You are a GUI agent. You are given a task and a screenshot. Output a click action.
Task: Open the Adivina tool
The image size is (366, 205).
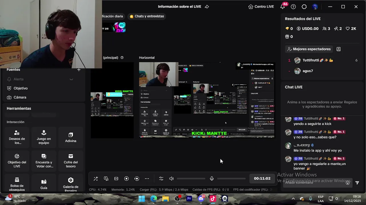click(x=71, y=137)
